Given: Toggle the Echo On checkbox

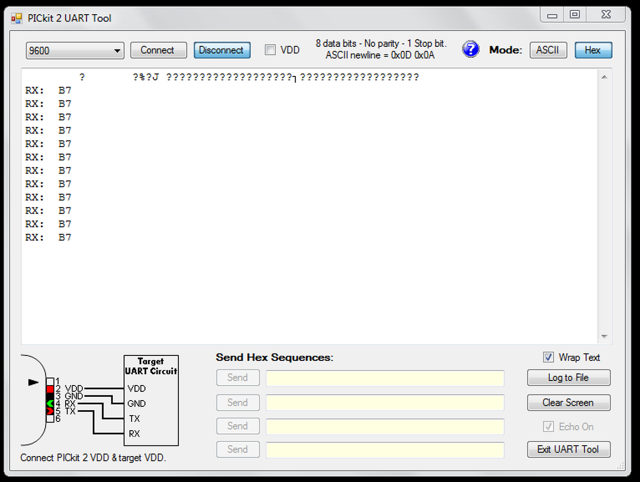Looking at the screenshot, I should pos(548,426).
